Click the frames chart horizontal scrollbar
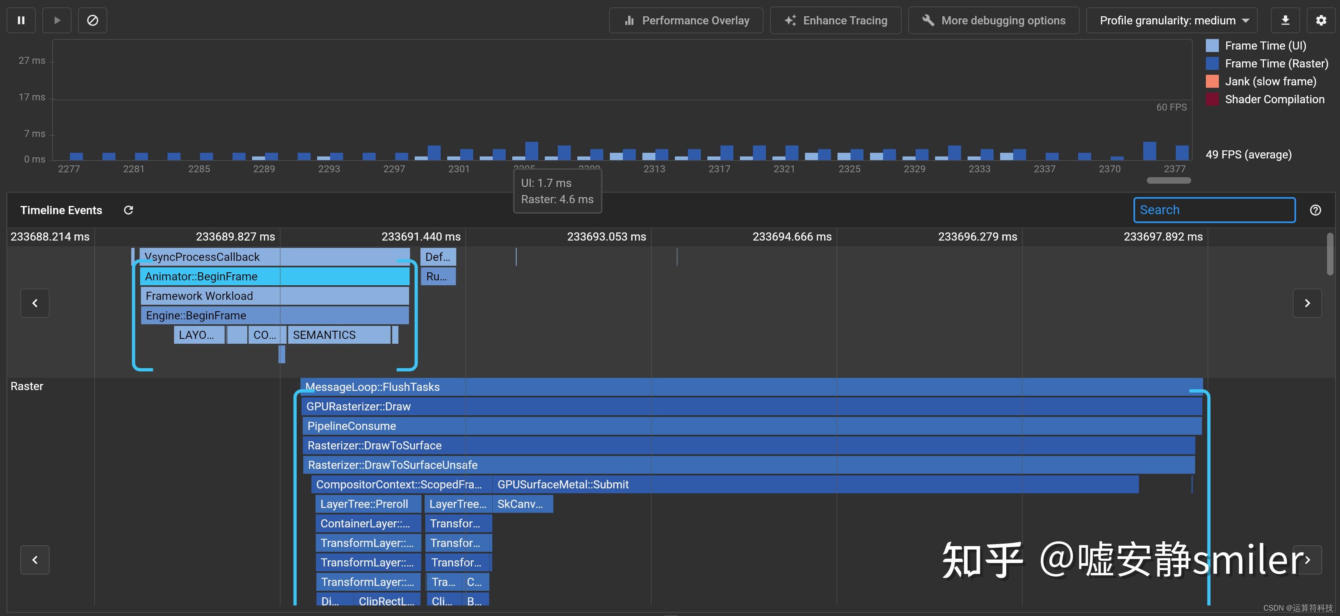Screen dimensions: 1340x616 coord(1169,180)
